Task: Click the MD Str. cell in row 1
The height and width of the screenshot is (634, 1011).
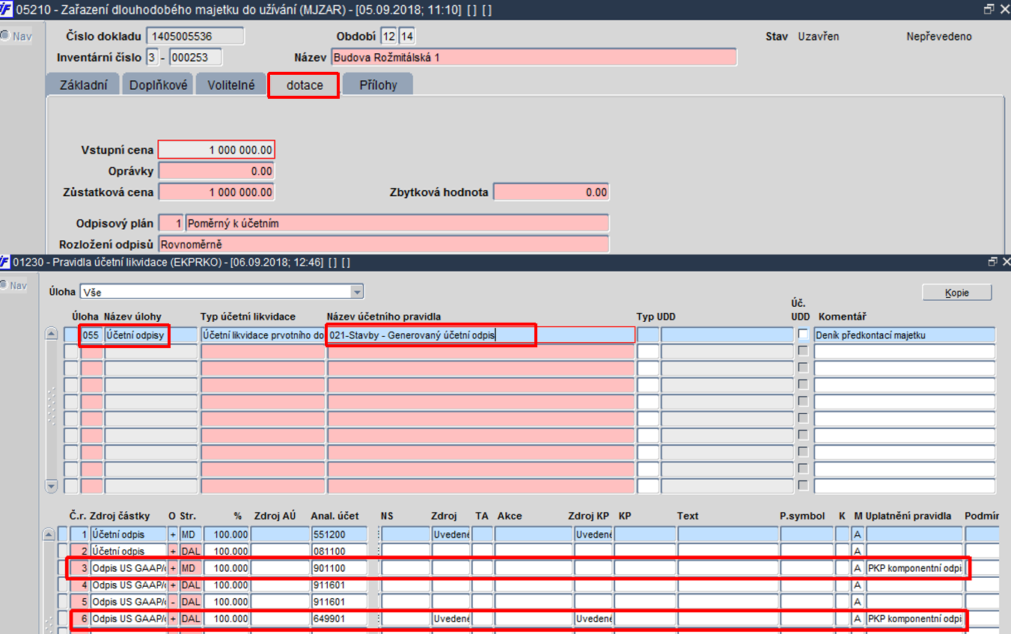Action: pyautogui.click(x=190, y=534)
